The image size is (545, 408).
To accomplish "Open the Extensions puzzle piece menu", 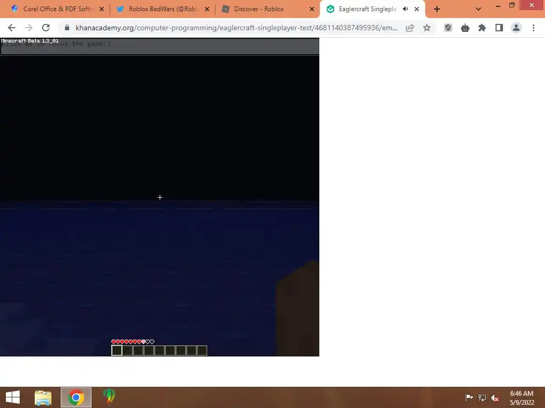I will pos(482,28).
